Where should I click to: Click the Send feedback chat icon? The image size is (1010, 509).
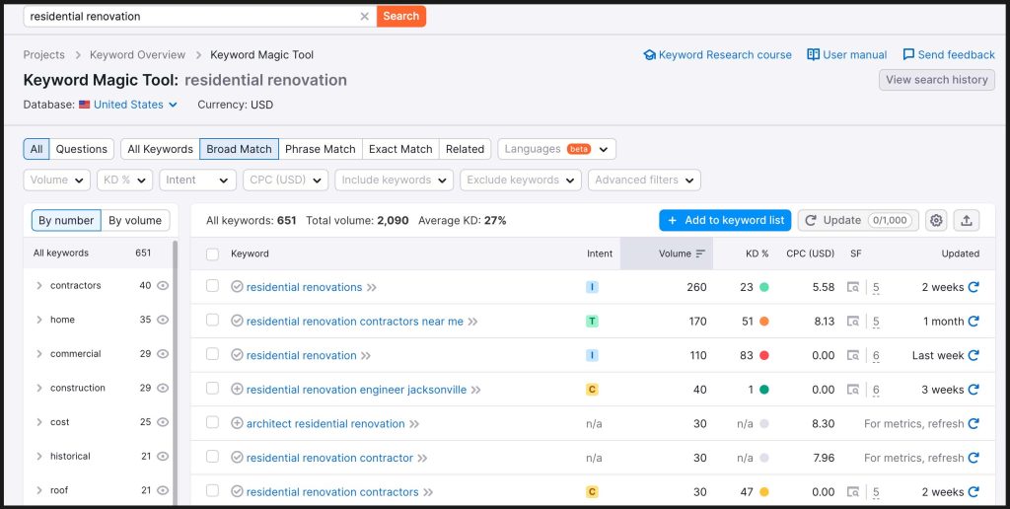[x=908, y=55]
